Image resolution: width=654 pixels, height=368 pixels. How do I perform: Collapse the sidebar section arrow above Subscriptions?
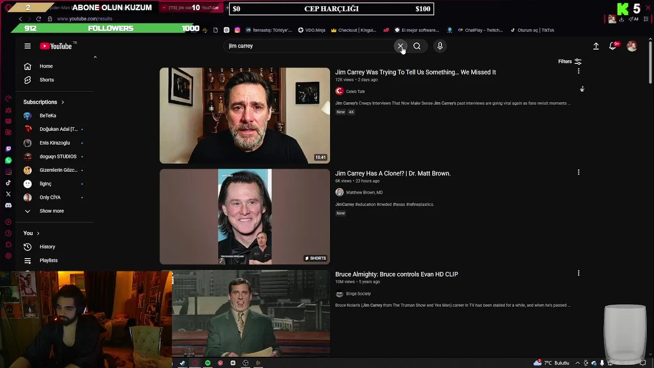95,57
